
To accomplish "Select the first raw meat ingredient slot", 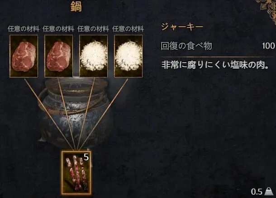I will coord(24,56).
